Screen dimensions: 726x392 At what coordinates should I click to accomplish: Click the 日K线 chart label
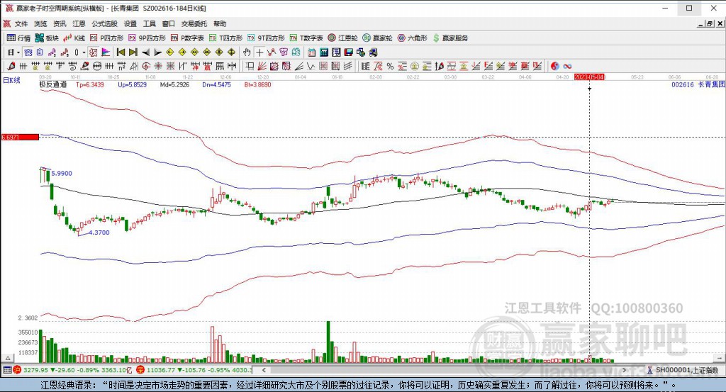point(11,80)
